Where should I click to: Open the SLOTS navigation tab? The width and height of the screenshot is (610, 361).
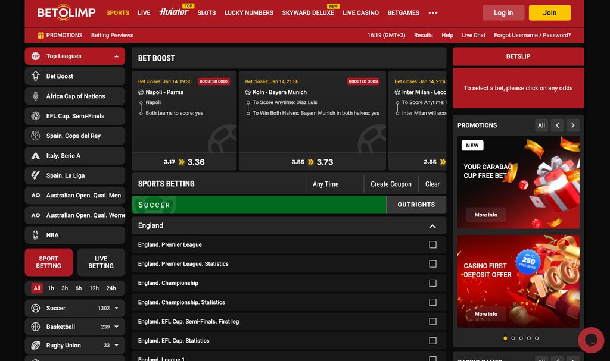(x=207, y=13)
